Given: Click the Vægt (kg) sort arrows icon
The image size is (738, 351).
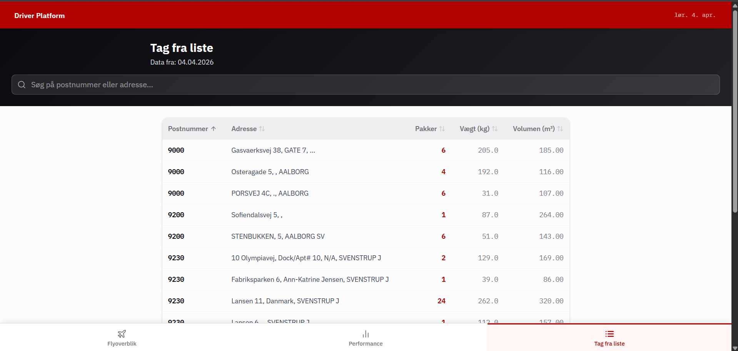Looking at the screenshot, I should (x=495, y=129).
